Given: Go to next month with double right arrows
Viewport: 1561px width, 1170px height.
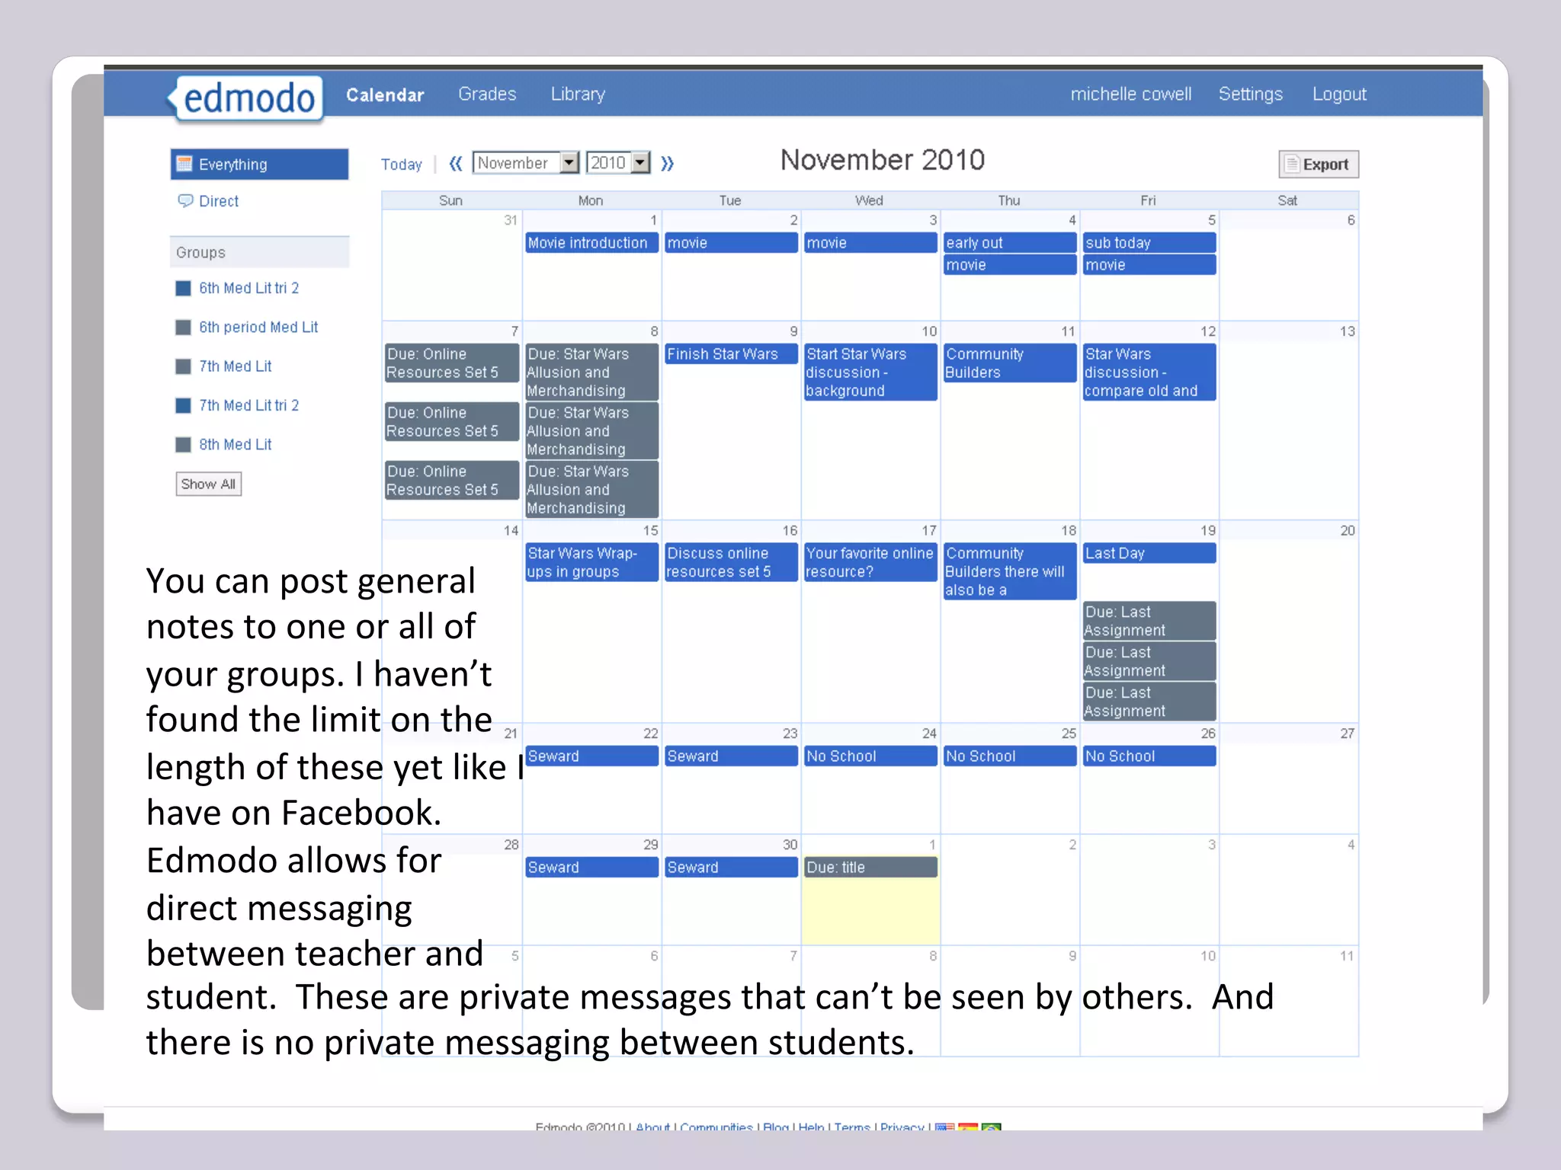Looking at the screenshot, I should 667,163.
